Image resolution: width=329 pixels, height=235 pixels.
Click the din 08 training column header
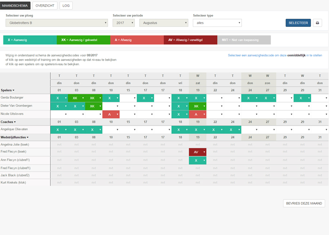pyautogui.click(x=94, y=83)
